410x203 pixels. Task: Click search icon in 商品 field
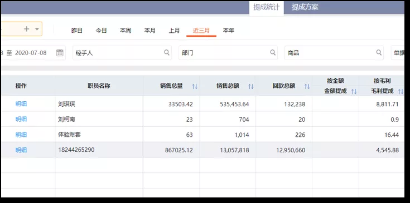379,52
